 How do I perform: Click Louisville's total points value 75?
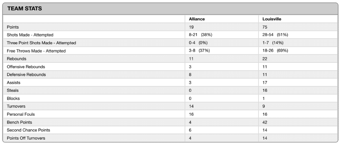click(x=265, y=27)
